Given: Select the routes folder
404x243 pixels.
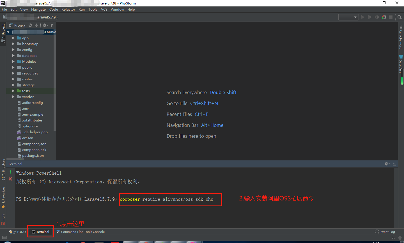Looking at the screenshot, I should pos(27,79).
